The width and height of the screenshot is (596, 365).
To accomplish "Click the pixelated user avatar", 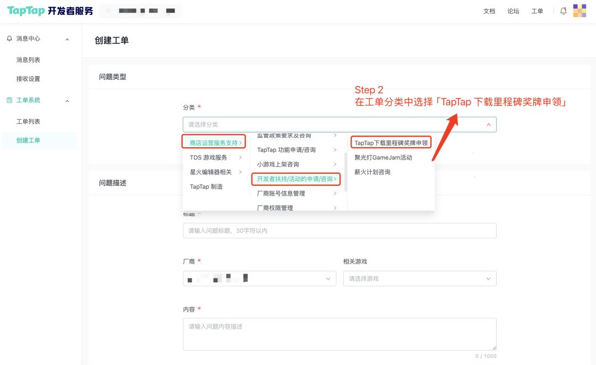I will pyautogui.click(x=579, y=10).
